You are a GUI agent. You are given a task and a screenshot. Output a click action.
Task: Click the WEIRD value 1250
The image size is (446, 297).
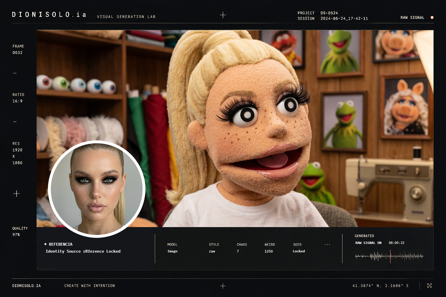click(269, 251)
